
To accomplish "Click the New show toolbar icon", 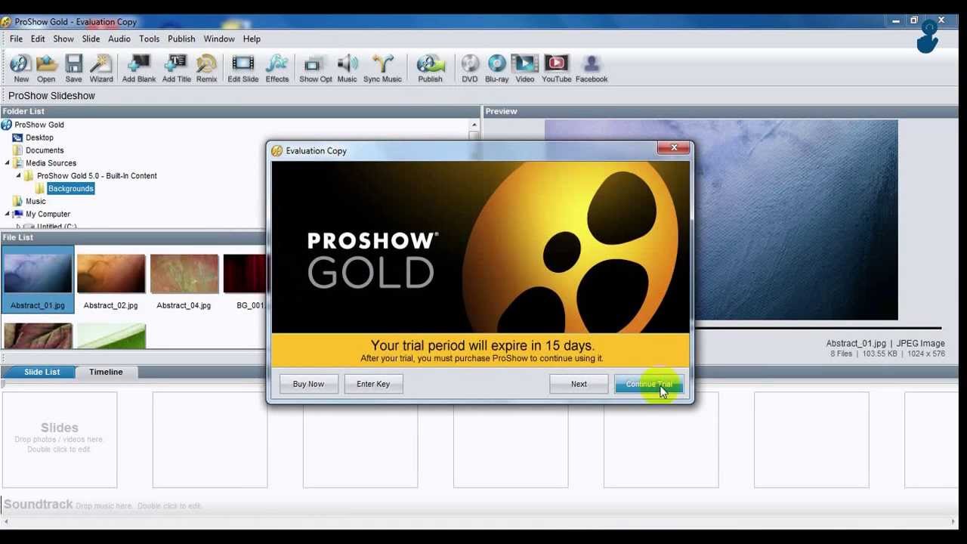I will tap(21, 69).
